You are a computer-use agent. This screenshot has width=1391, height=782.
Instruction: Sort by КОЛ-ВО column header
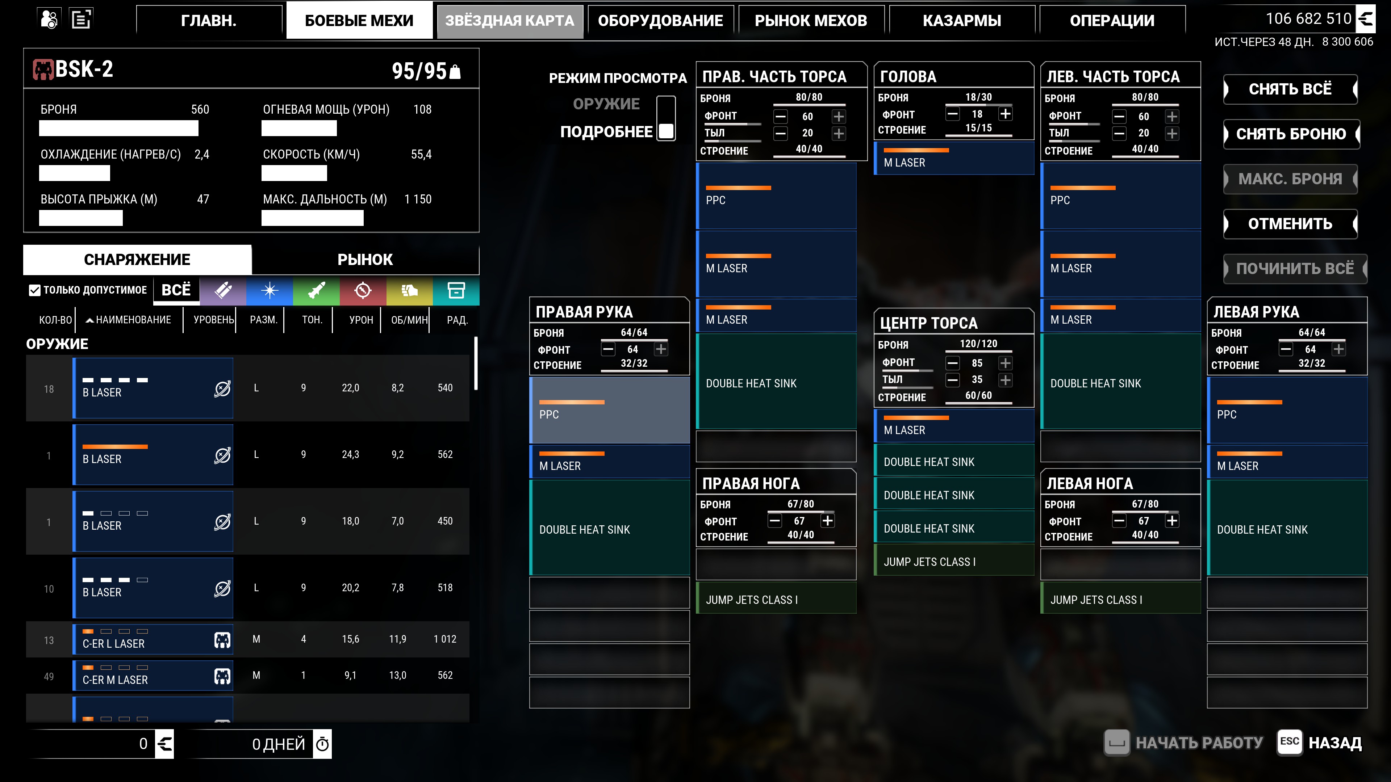tap(55, 320)
